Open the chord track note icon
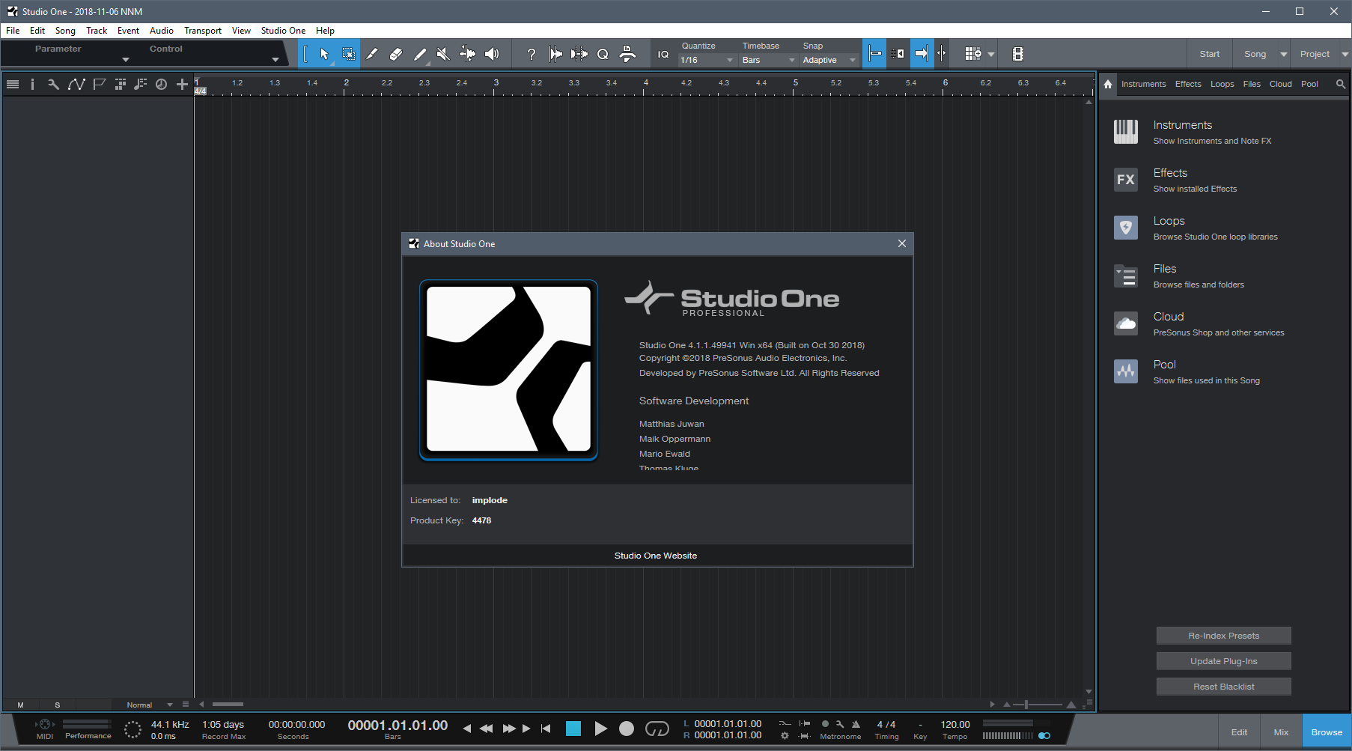This screenshot has width=1352, height=751. point(140,85)
